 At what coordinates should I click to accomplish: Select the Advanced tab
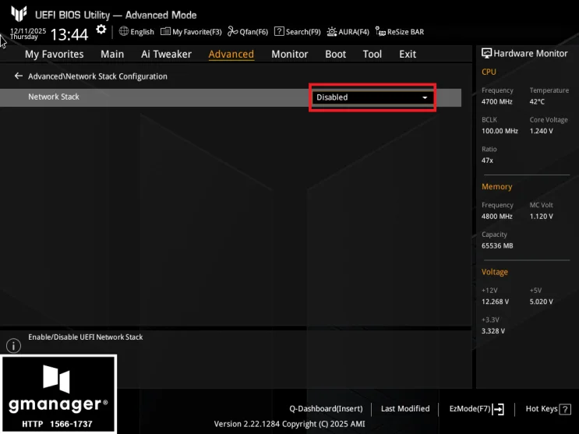tap(231, 55)
